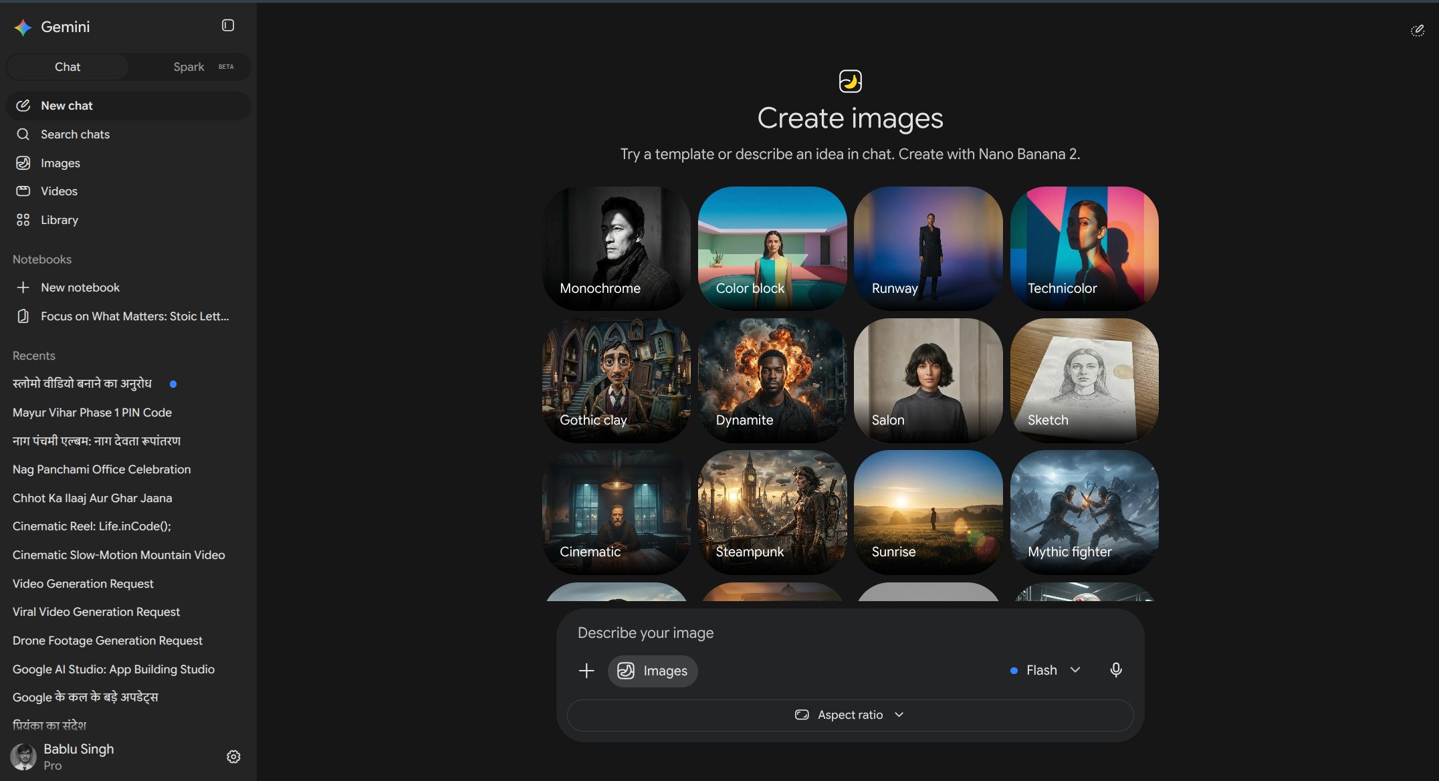
Task: Open chat Mayur Vihar Phase 1 PIN Code
Action: pos(128,413)
